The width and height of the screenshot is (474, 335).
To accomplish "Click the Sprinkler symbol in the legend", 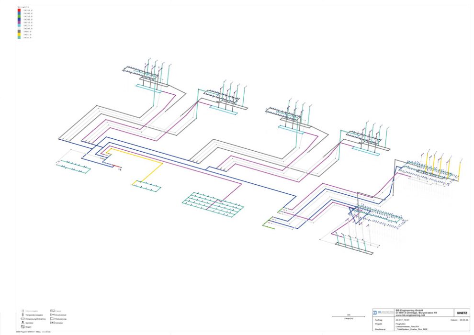I will 23,323.
